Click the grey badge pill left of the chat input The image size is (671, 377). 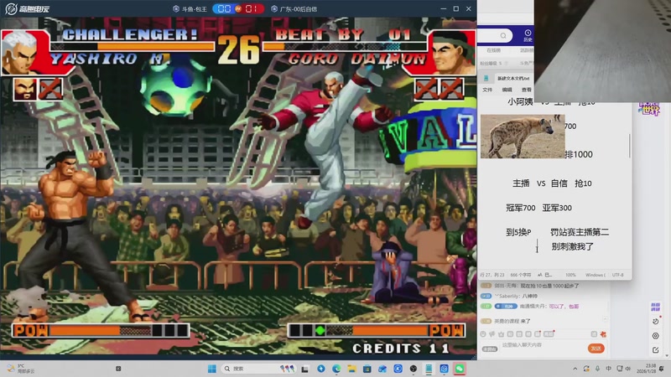tap(490, 349)
